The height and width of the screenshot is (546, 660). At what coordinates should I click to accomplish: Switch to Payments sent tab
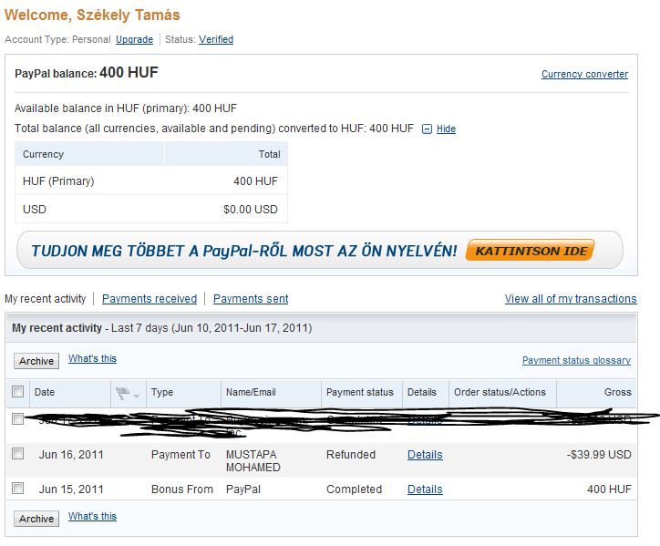[251, 298]
